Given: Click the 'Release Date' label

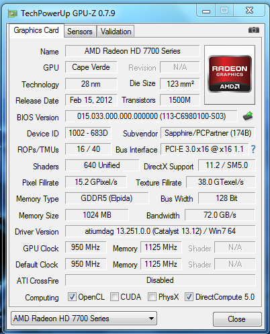Looking at the screenshot, I should point(37,101).
